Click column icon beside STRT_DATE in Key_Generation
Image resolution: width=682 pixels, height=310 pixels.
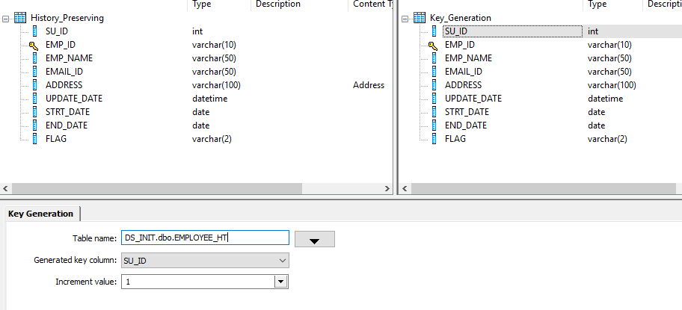(x=434, y=112)
